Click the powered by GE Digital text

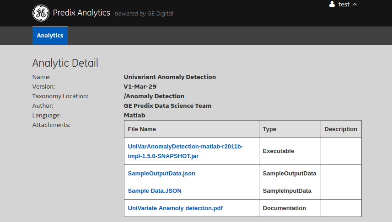(x=144, y=14)
